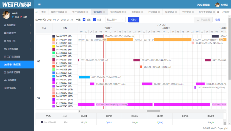This screenshot has height=131, width=231.
Task: Toggle the B线 checkbox
Action: click(x=84, y=19)
